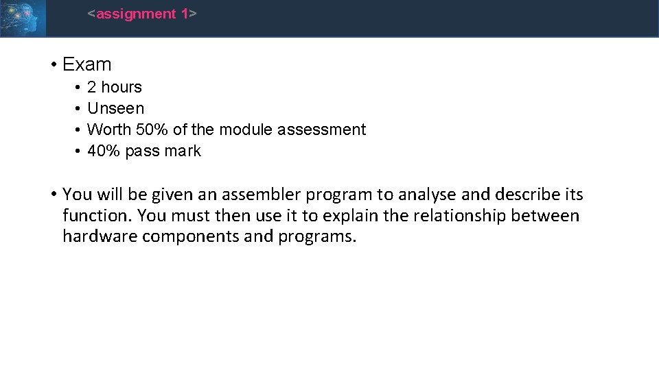Click the closing angle bracket after '1'

pos(193,14)
